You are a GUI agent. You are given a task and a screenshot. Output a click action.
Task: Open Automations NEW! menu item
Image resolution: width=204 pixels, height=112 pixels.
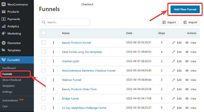pos(13,100)
